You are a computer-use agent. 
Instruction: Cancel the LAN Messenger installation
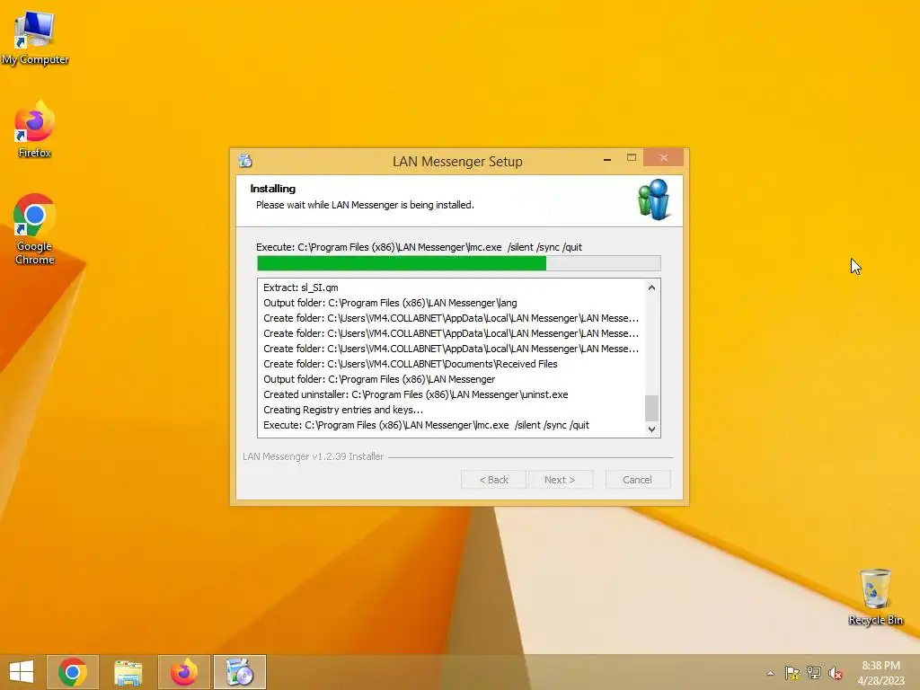click(x=637, y=480)
